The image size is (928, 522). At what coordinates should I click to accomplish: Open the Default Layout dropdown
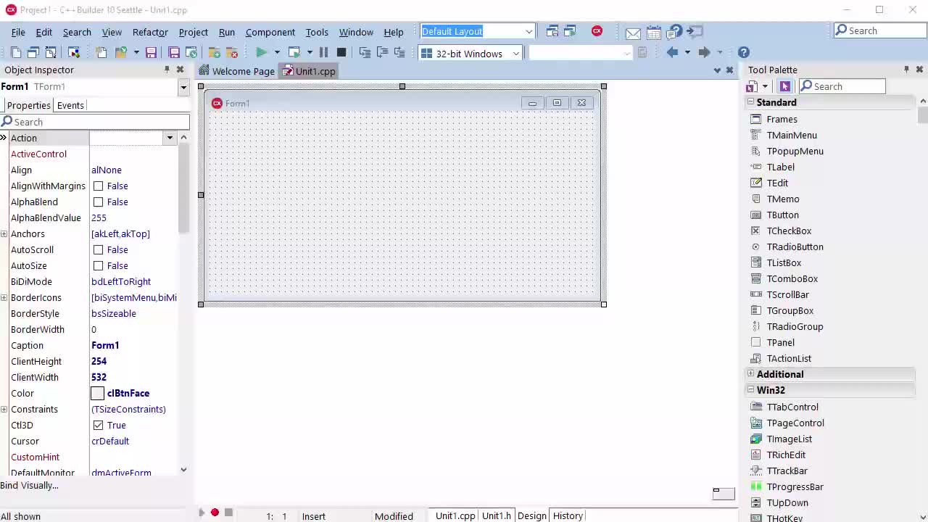529,31
